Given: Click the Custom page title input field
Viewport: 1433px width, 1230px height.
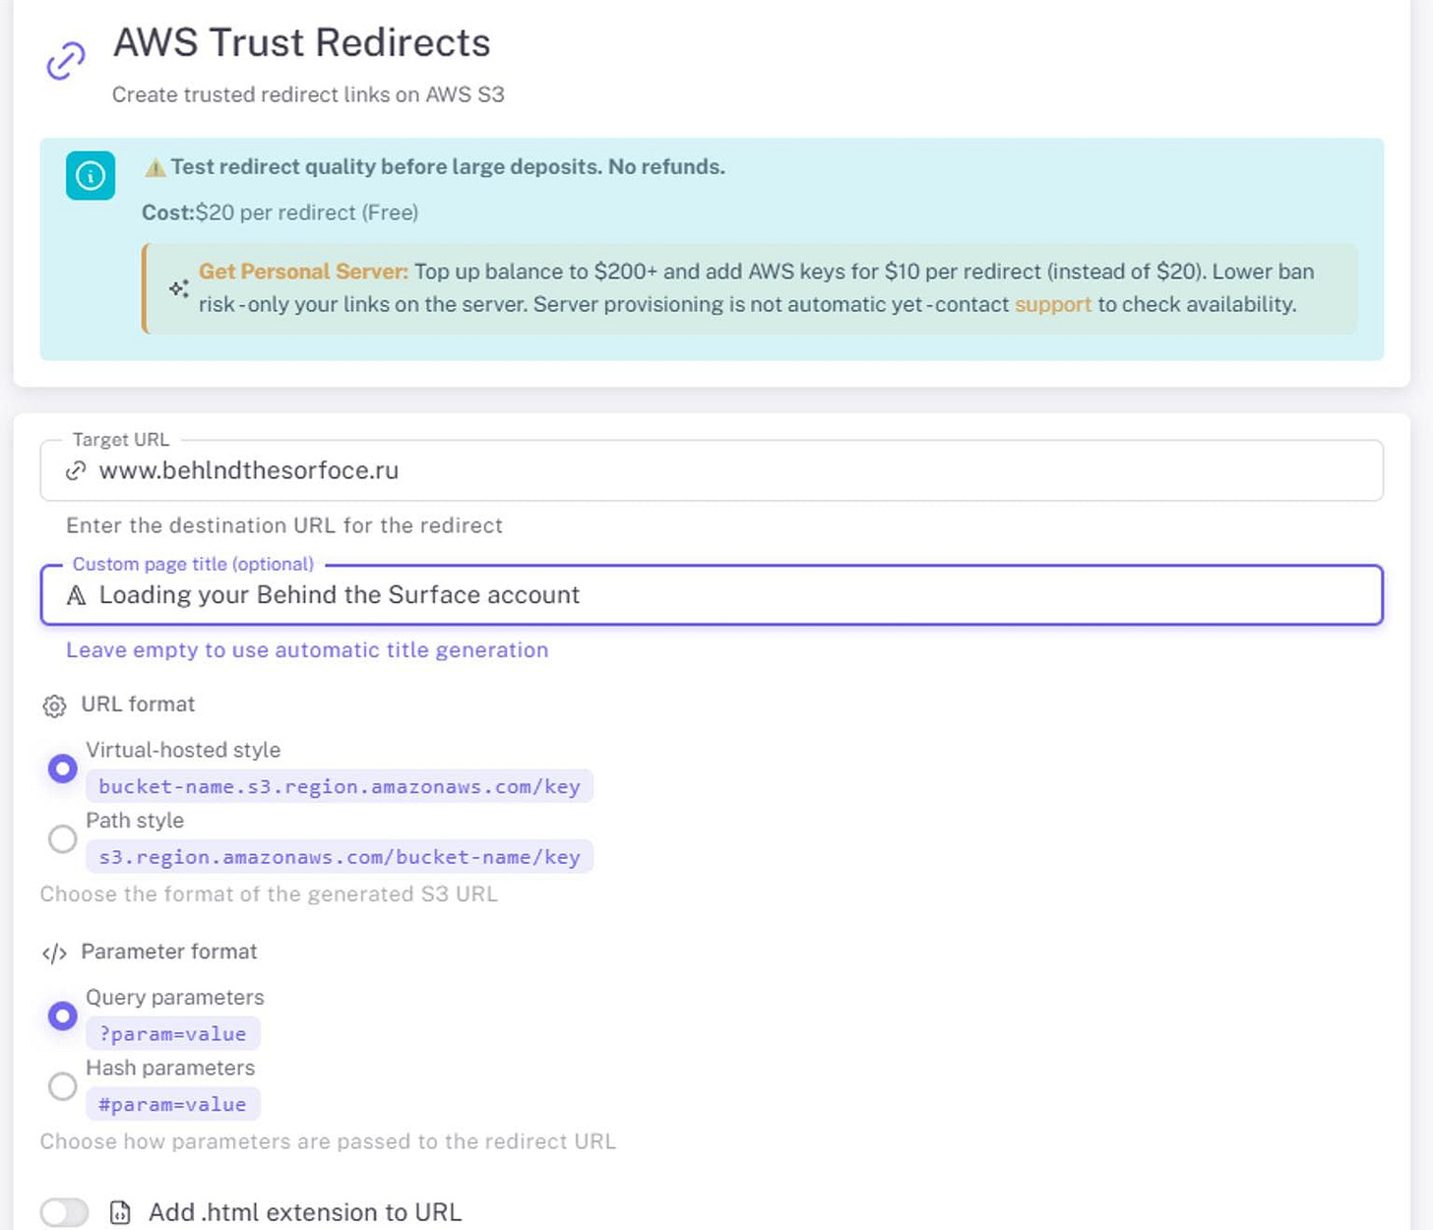Looking at the screenshot, I should click(689, 594).
